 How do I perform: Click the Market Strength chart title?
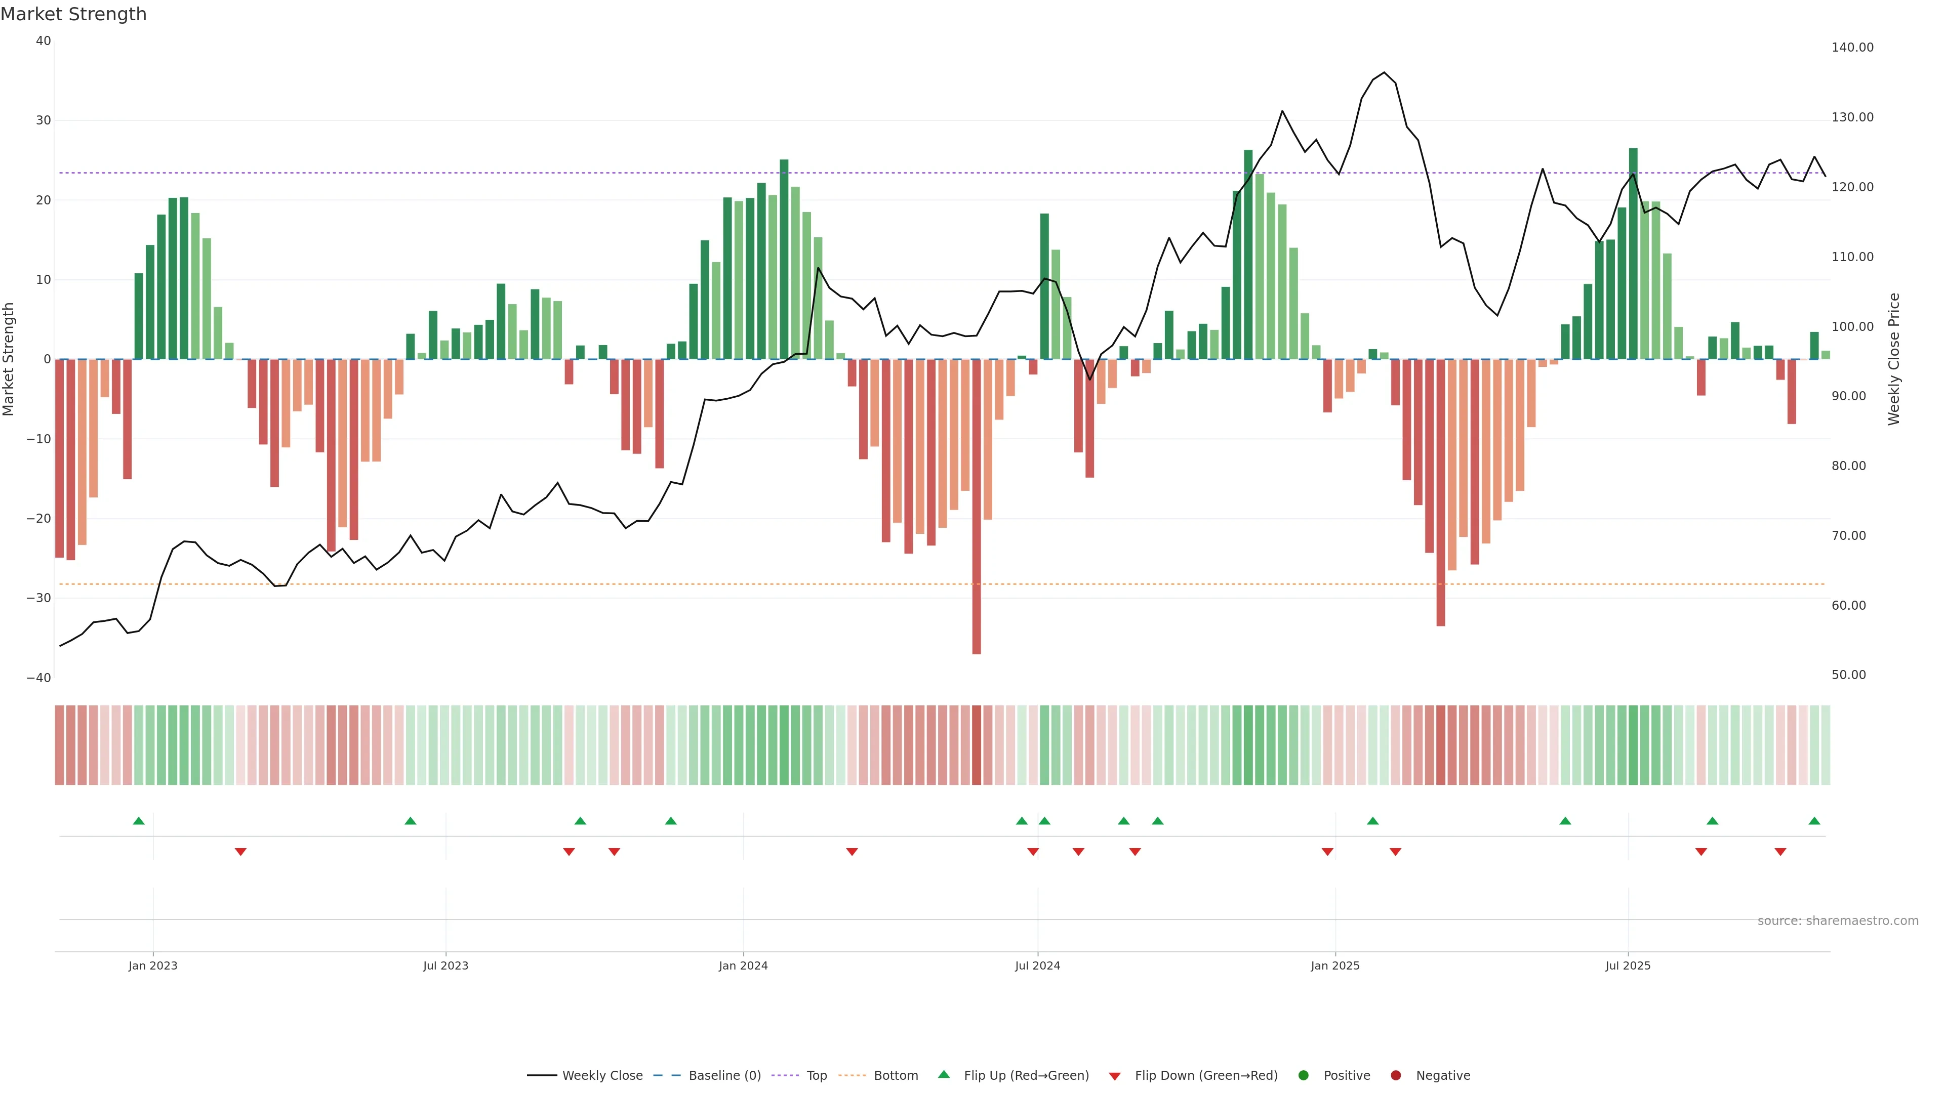73,14
